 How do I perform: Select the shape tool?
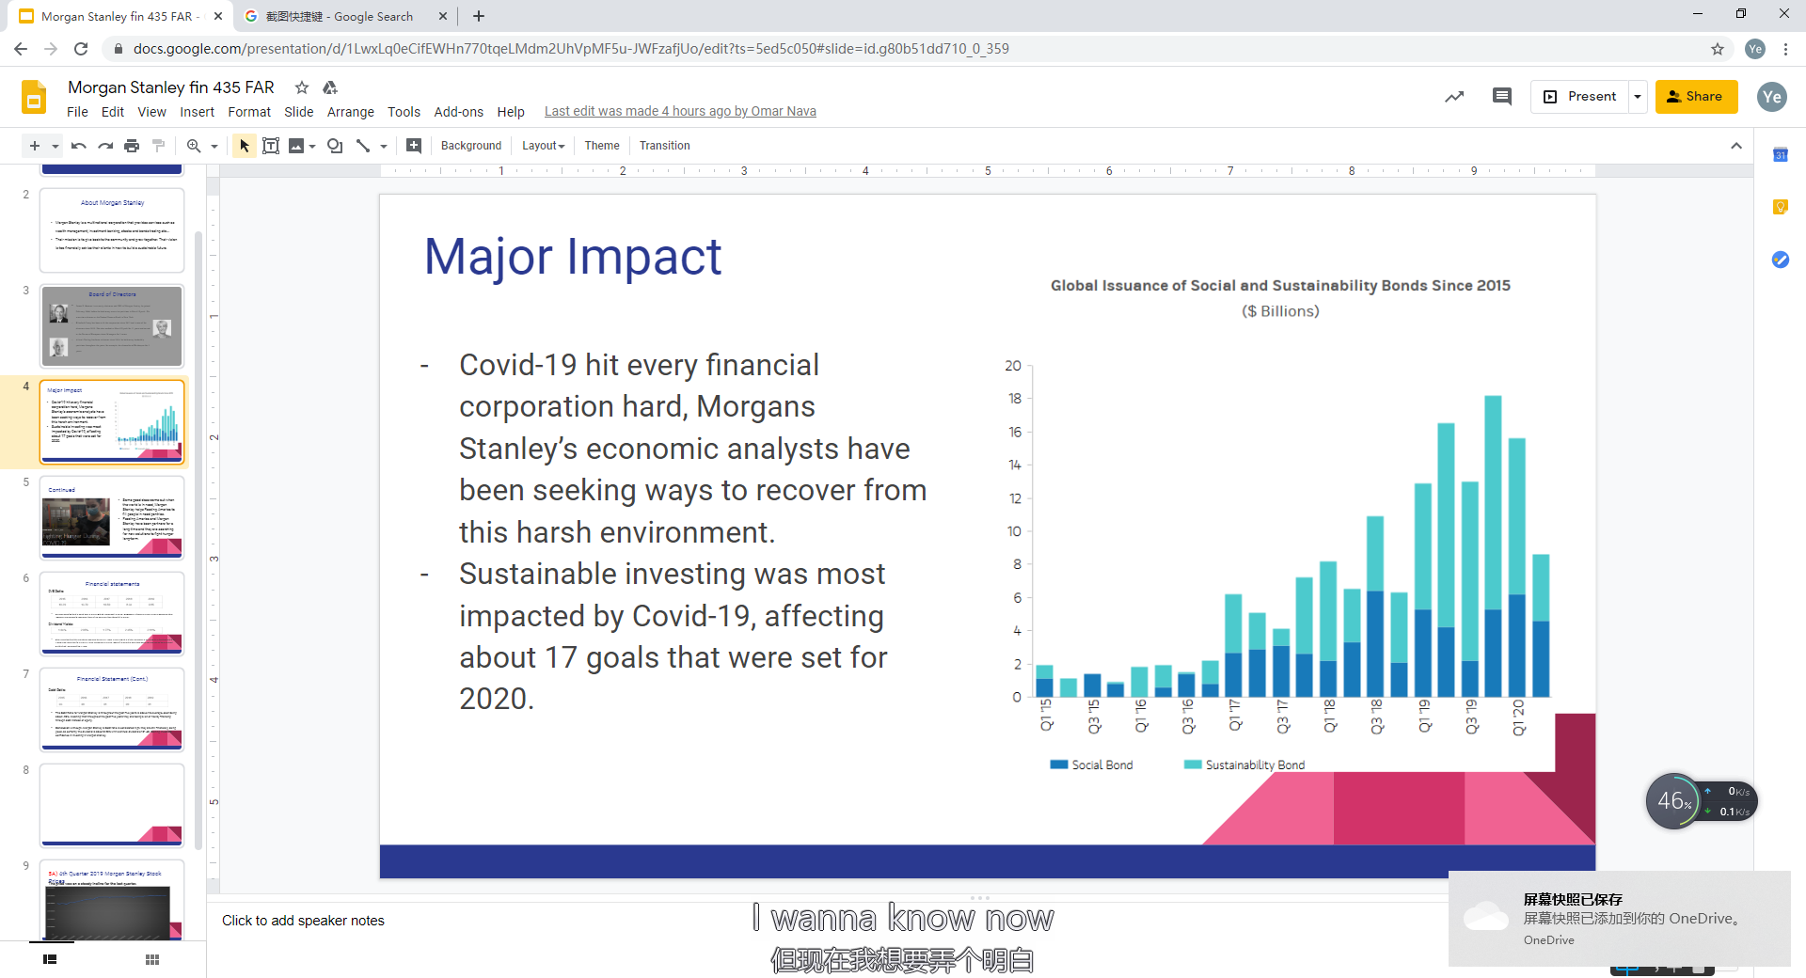335,146
